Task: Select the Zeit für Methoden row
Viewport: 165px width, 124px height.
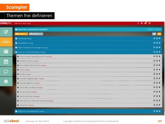Action: 89,96
